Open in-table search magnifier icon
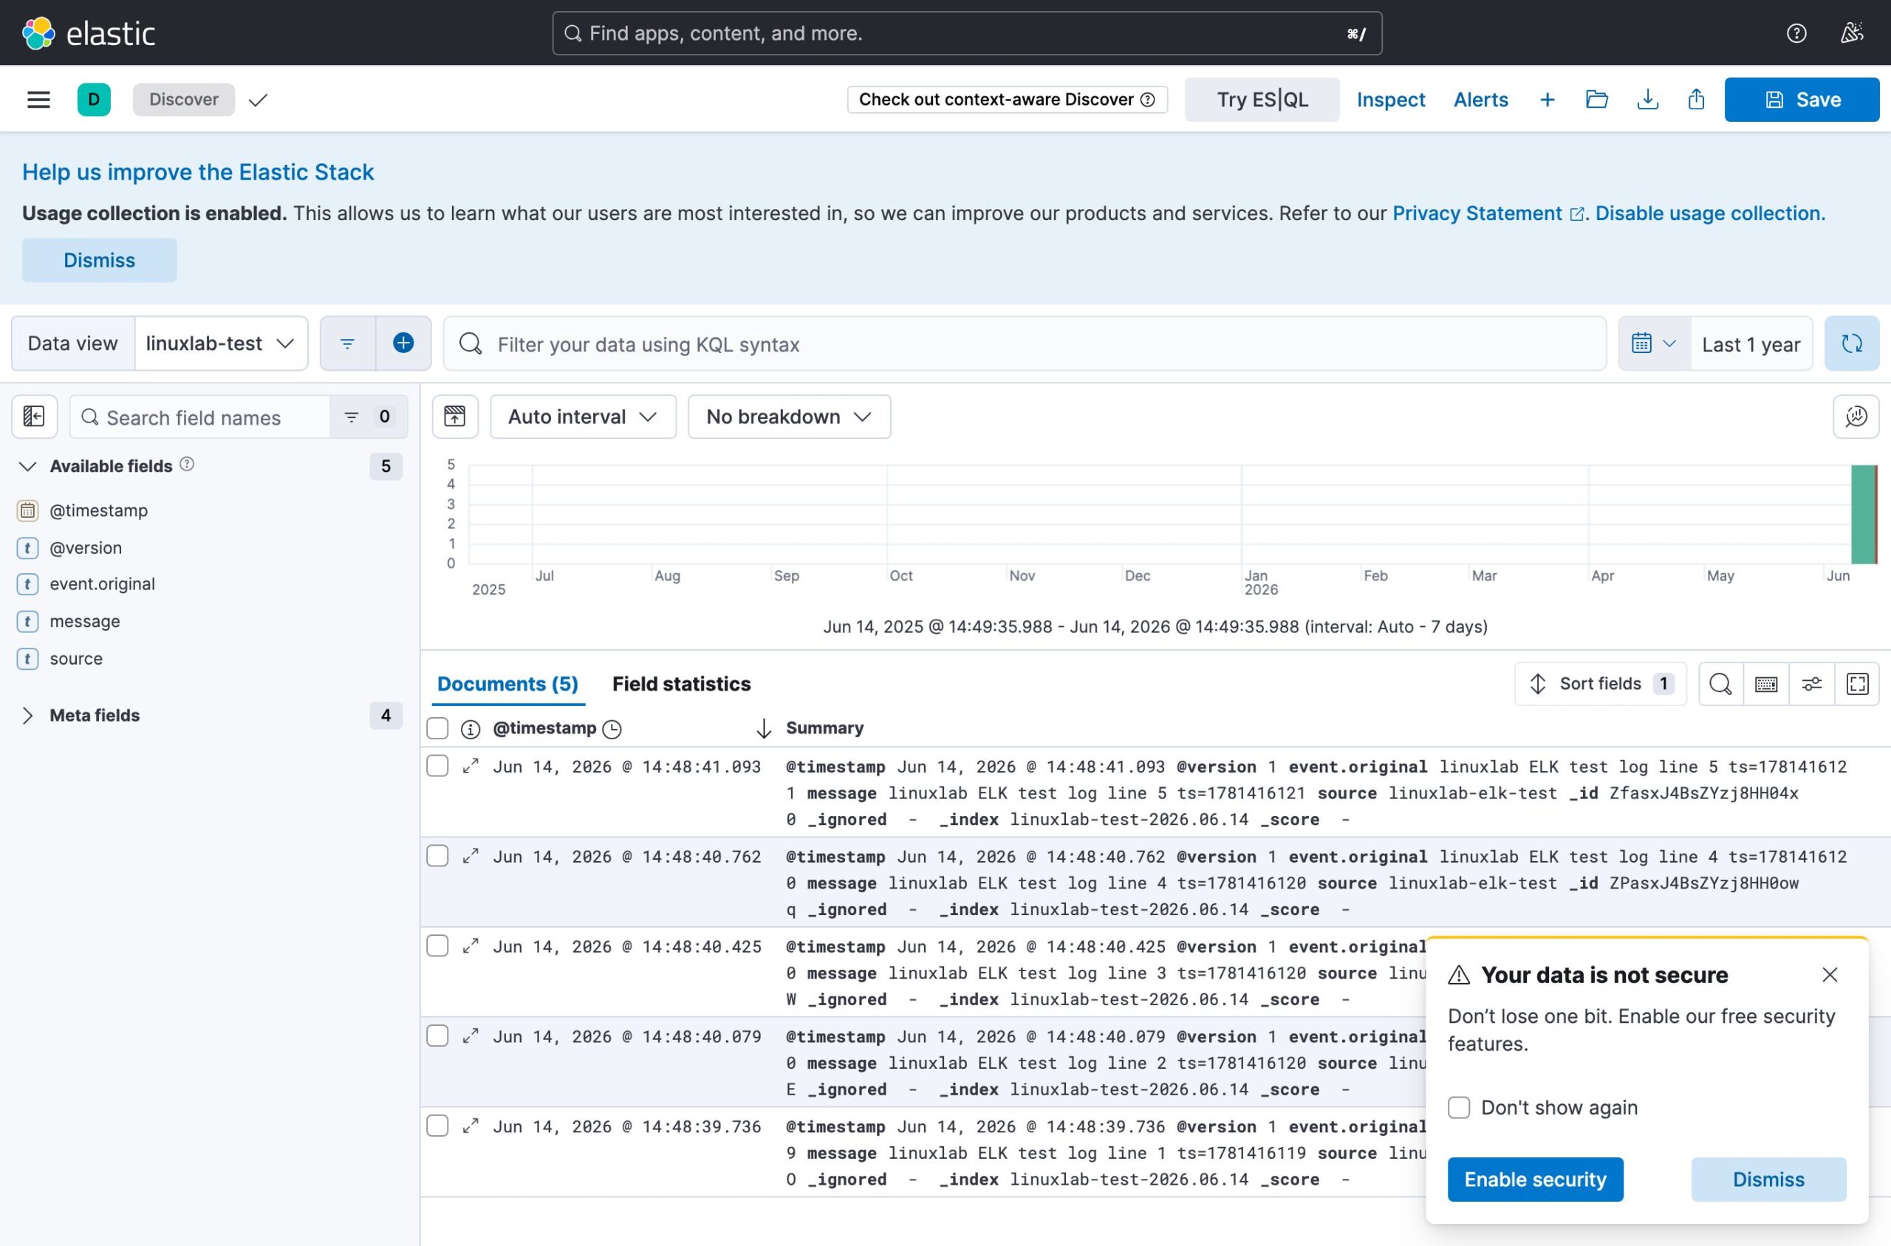 pos(1721,683)
